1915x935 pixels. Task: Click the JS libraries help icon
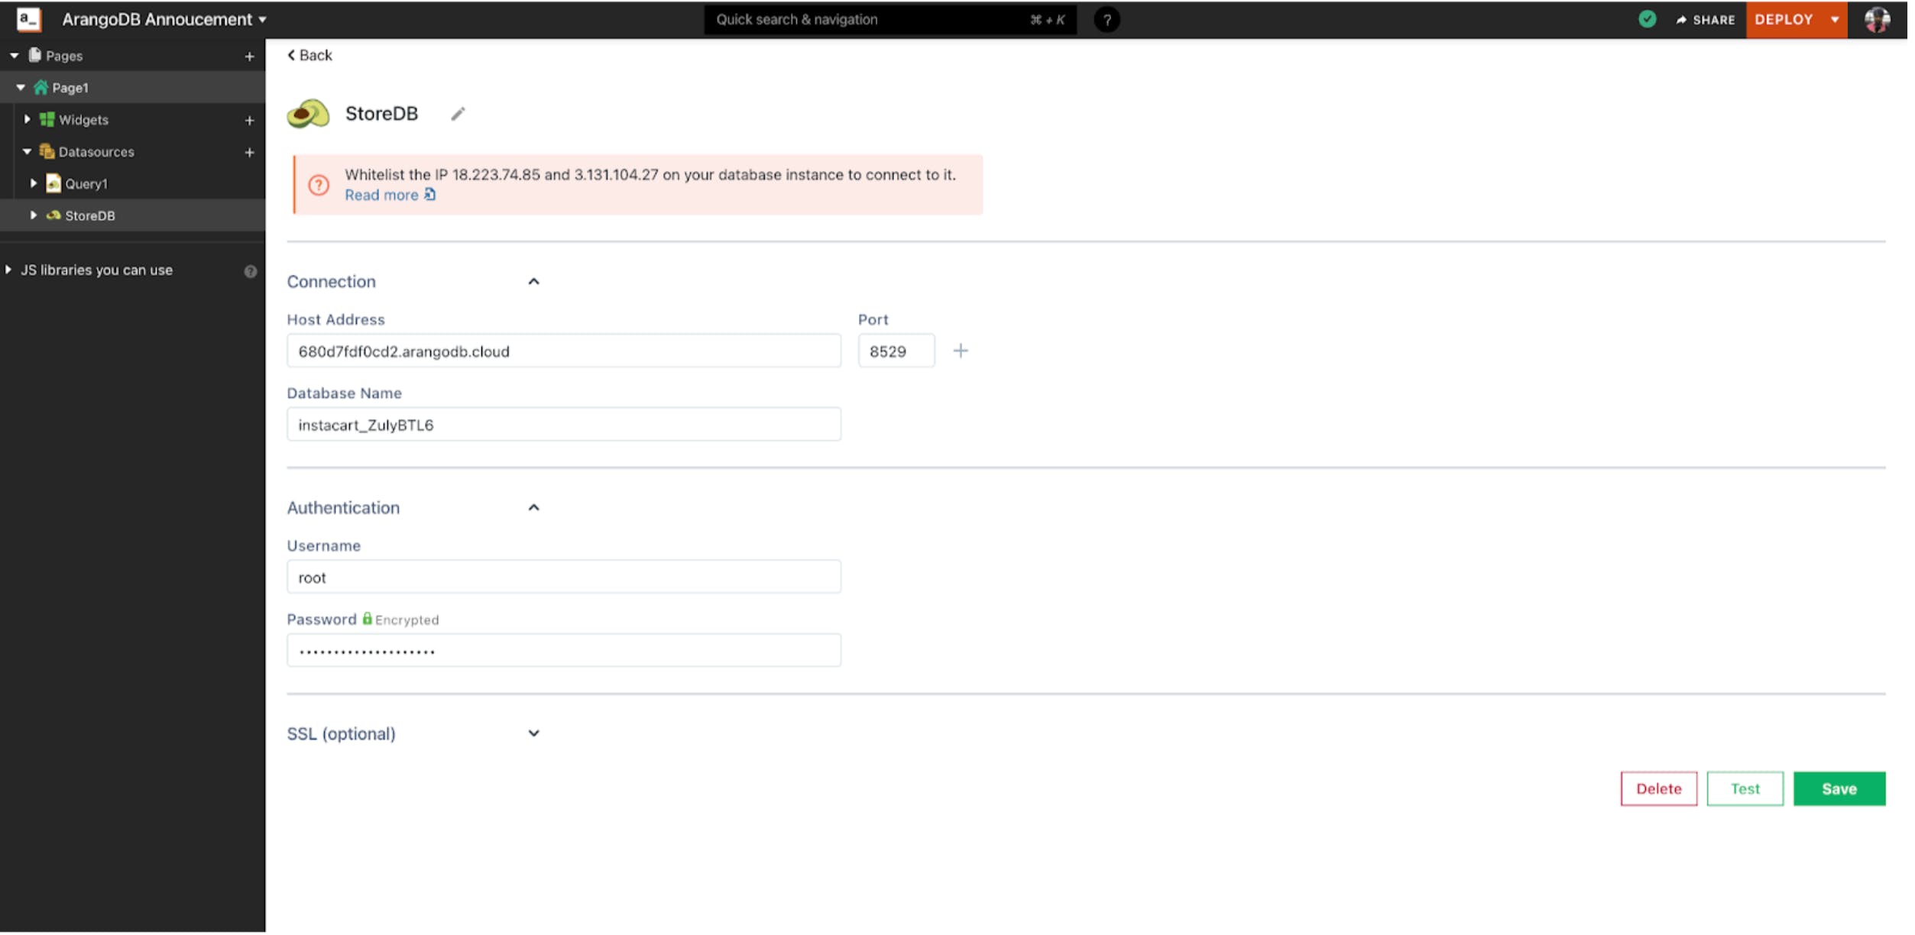pos(250,271)
